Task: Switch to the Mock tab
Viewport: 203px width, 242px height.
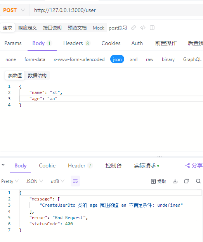Action: point(99,28)
